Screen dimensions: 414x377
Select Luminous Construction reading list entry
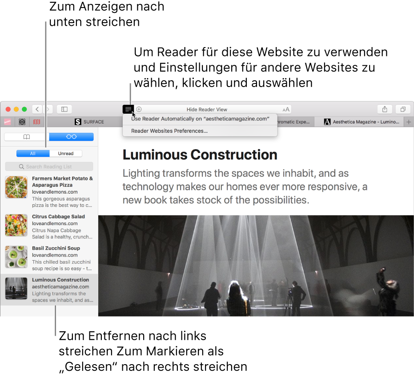coord(49,290)
